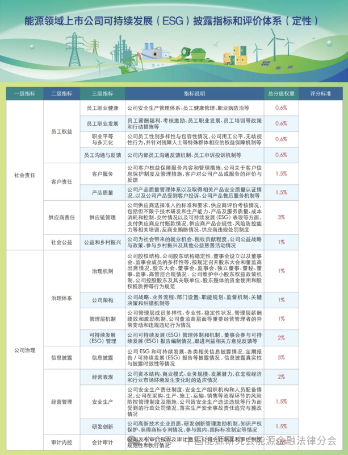The width and height of the screenshot is (348, 455).
Task: Click the 社会公益 second-level cell
Action: pos(62,242)
